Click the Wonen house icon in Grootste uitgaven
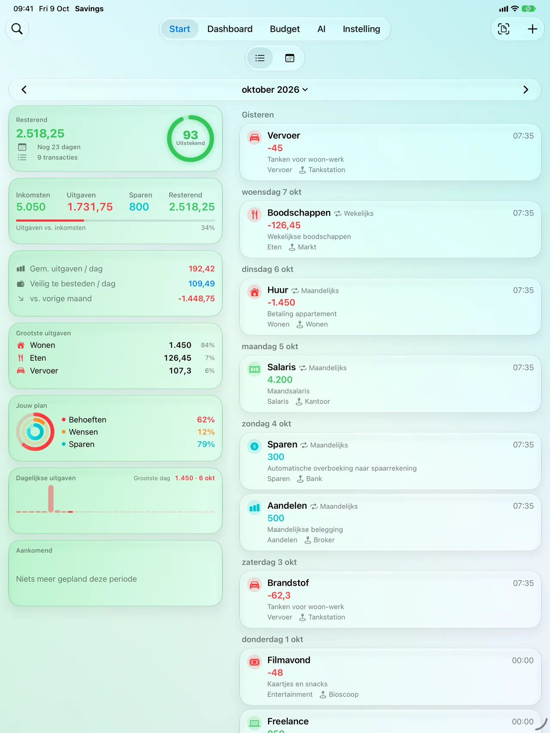 [21, 345]
